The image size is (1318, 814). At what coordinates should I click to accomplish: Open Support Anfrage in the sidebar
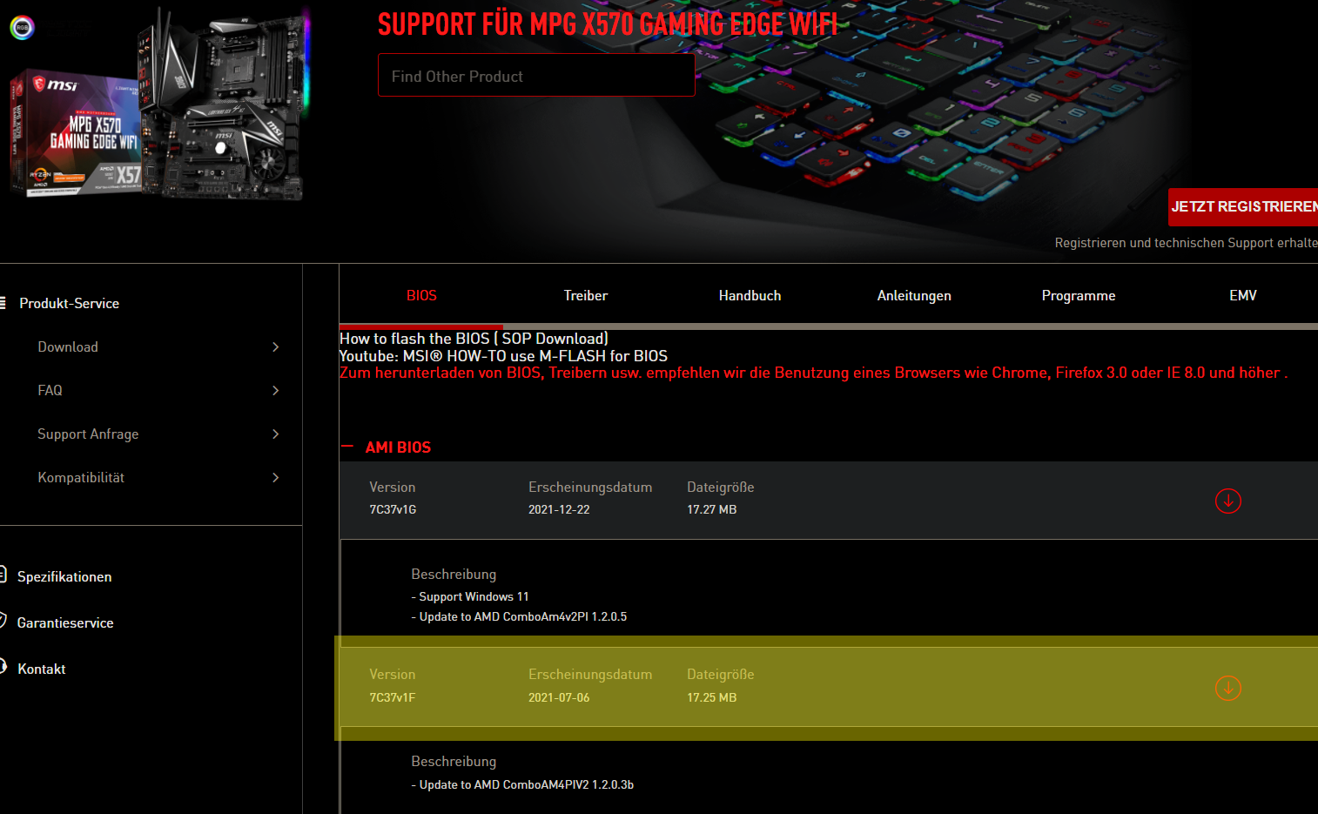[x=88, y=434]
